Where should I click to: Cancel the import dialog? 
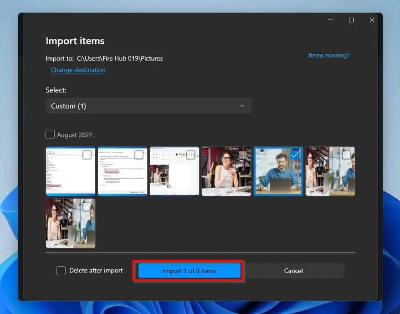[293, 271]
